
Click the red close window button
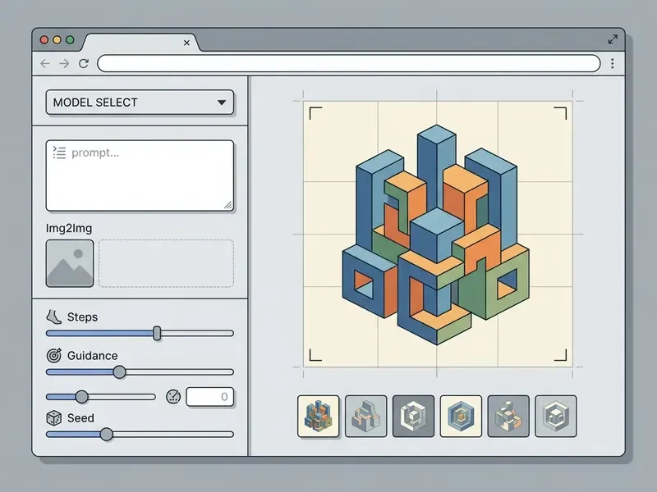coord(44,39)
